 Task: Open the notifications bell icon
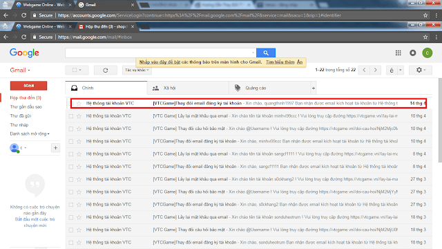[x=413, y=53]
